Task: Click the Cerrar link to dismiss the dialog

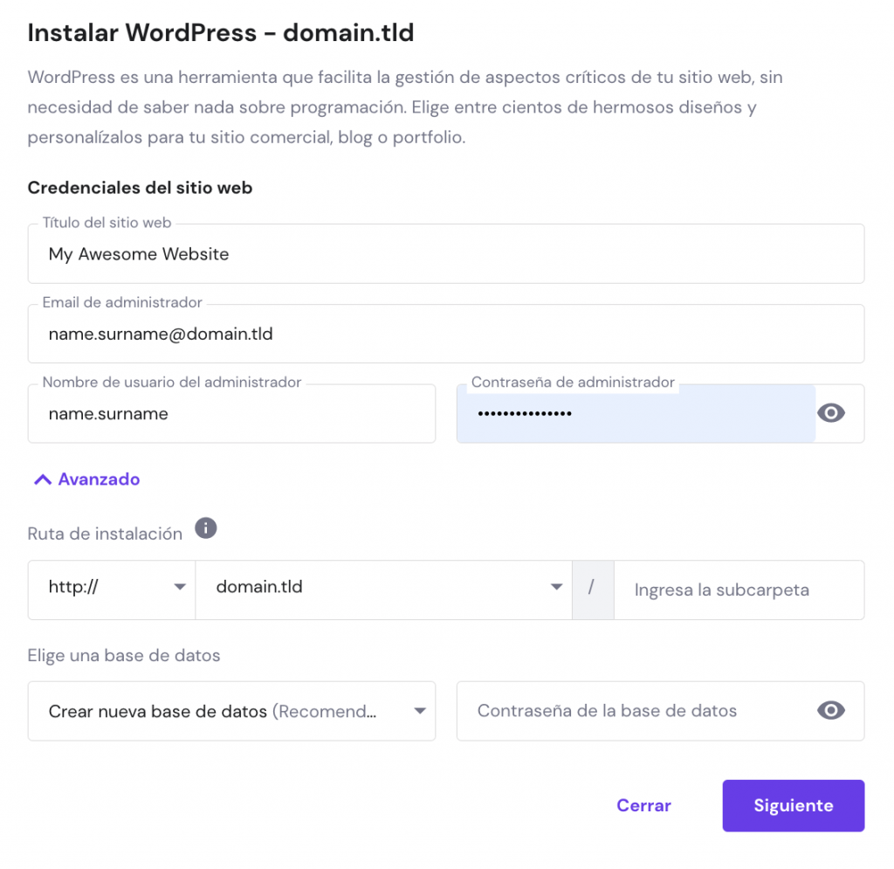Action: click(x=643, y=805)
